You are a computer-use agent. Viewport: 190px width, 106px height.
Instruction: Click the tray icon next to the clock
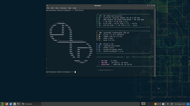[172, 104]
